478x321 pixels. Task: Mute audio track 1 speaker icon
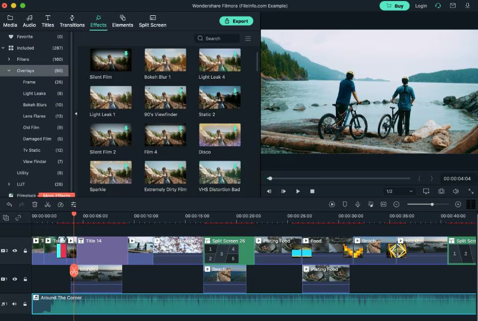pyautogui.click(x=15, y=304)
